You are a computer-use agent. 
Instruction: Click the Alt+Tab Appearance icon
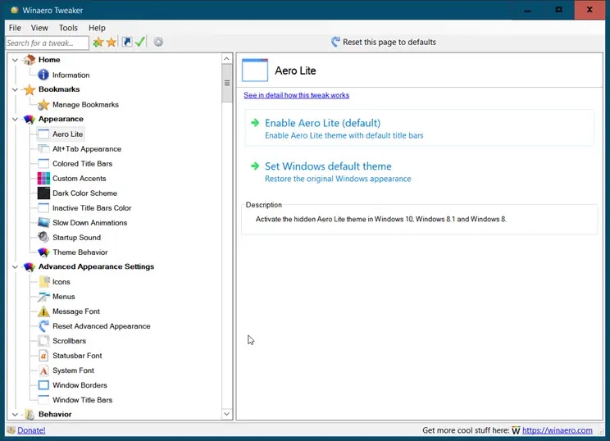coord(43,149)
